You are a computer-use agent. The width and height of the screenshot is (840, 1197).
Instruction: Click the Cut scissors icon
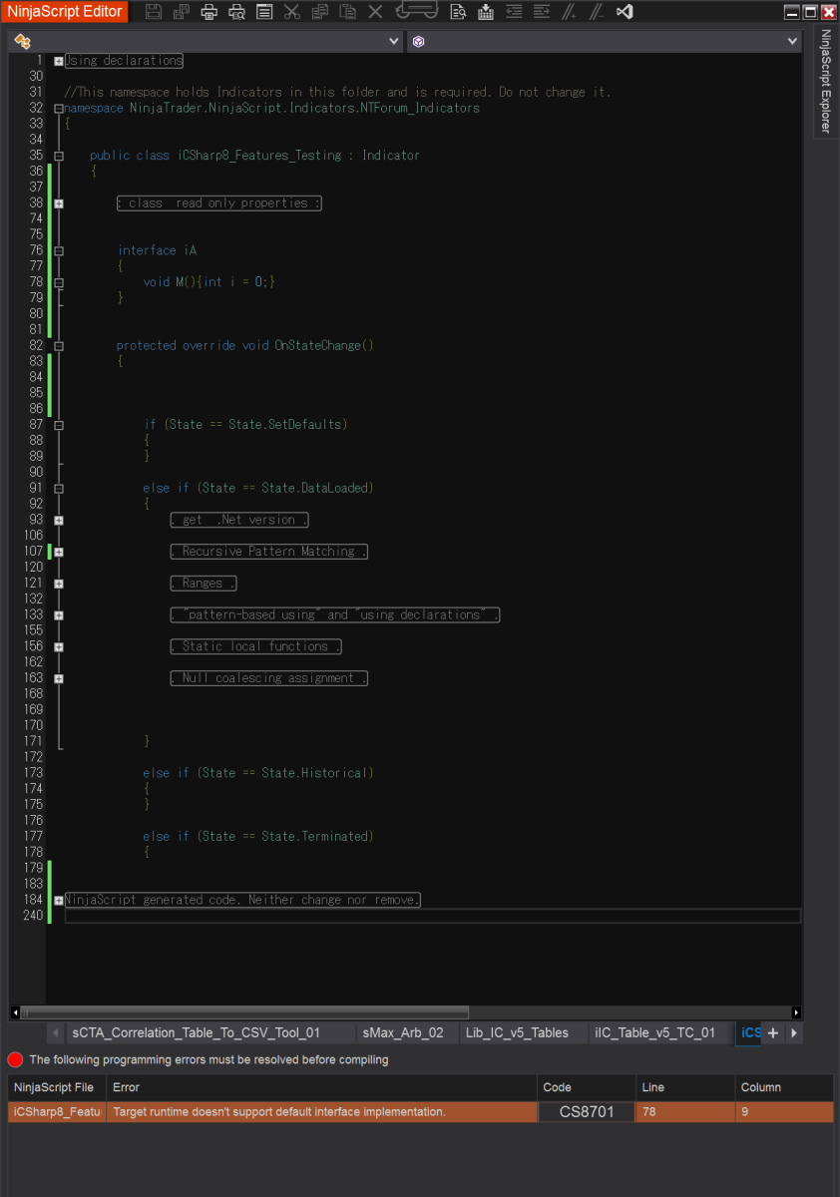[291, 12]
